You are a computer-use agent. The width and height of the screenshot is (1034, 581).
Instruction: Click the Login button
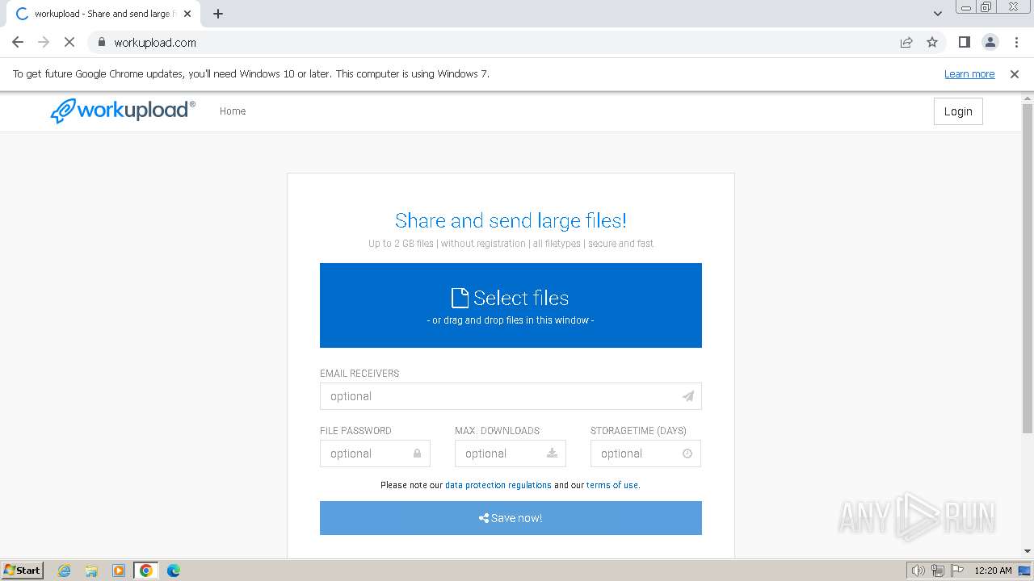(x=958, y=111)
